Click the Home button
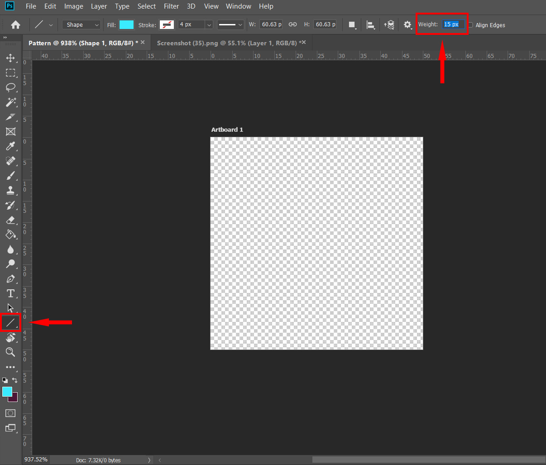Viewport: 546px width, 465px height. pos(15,25)
